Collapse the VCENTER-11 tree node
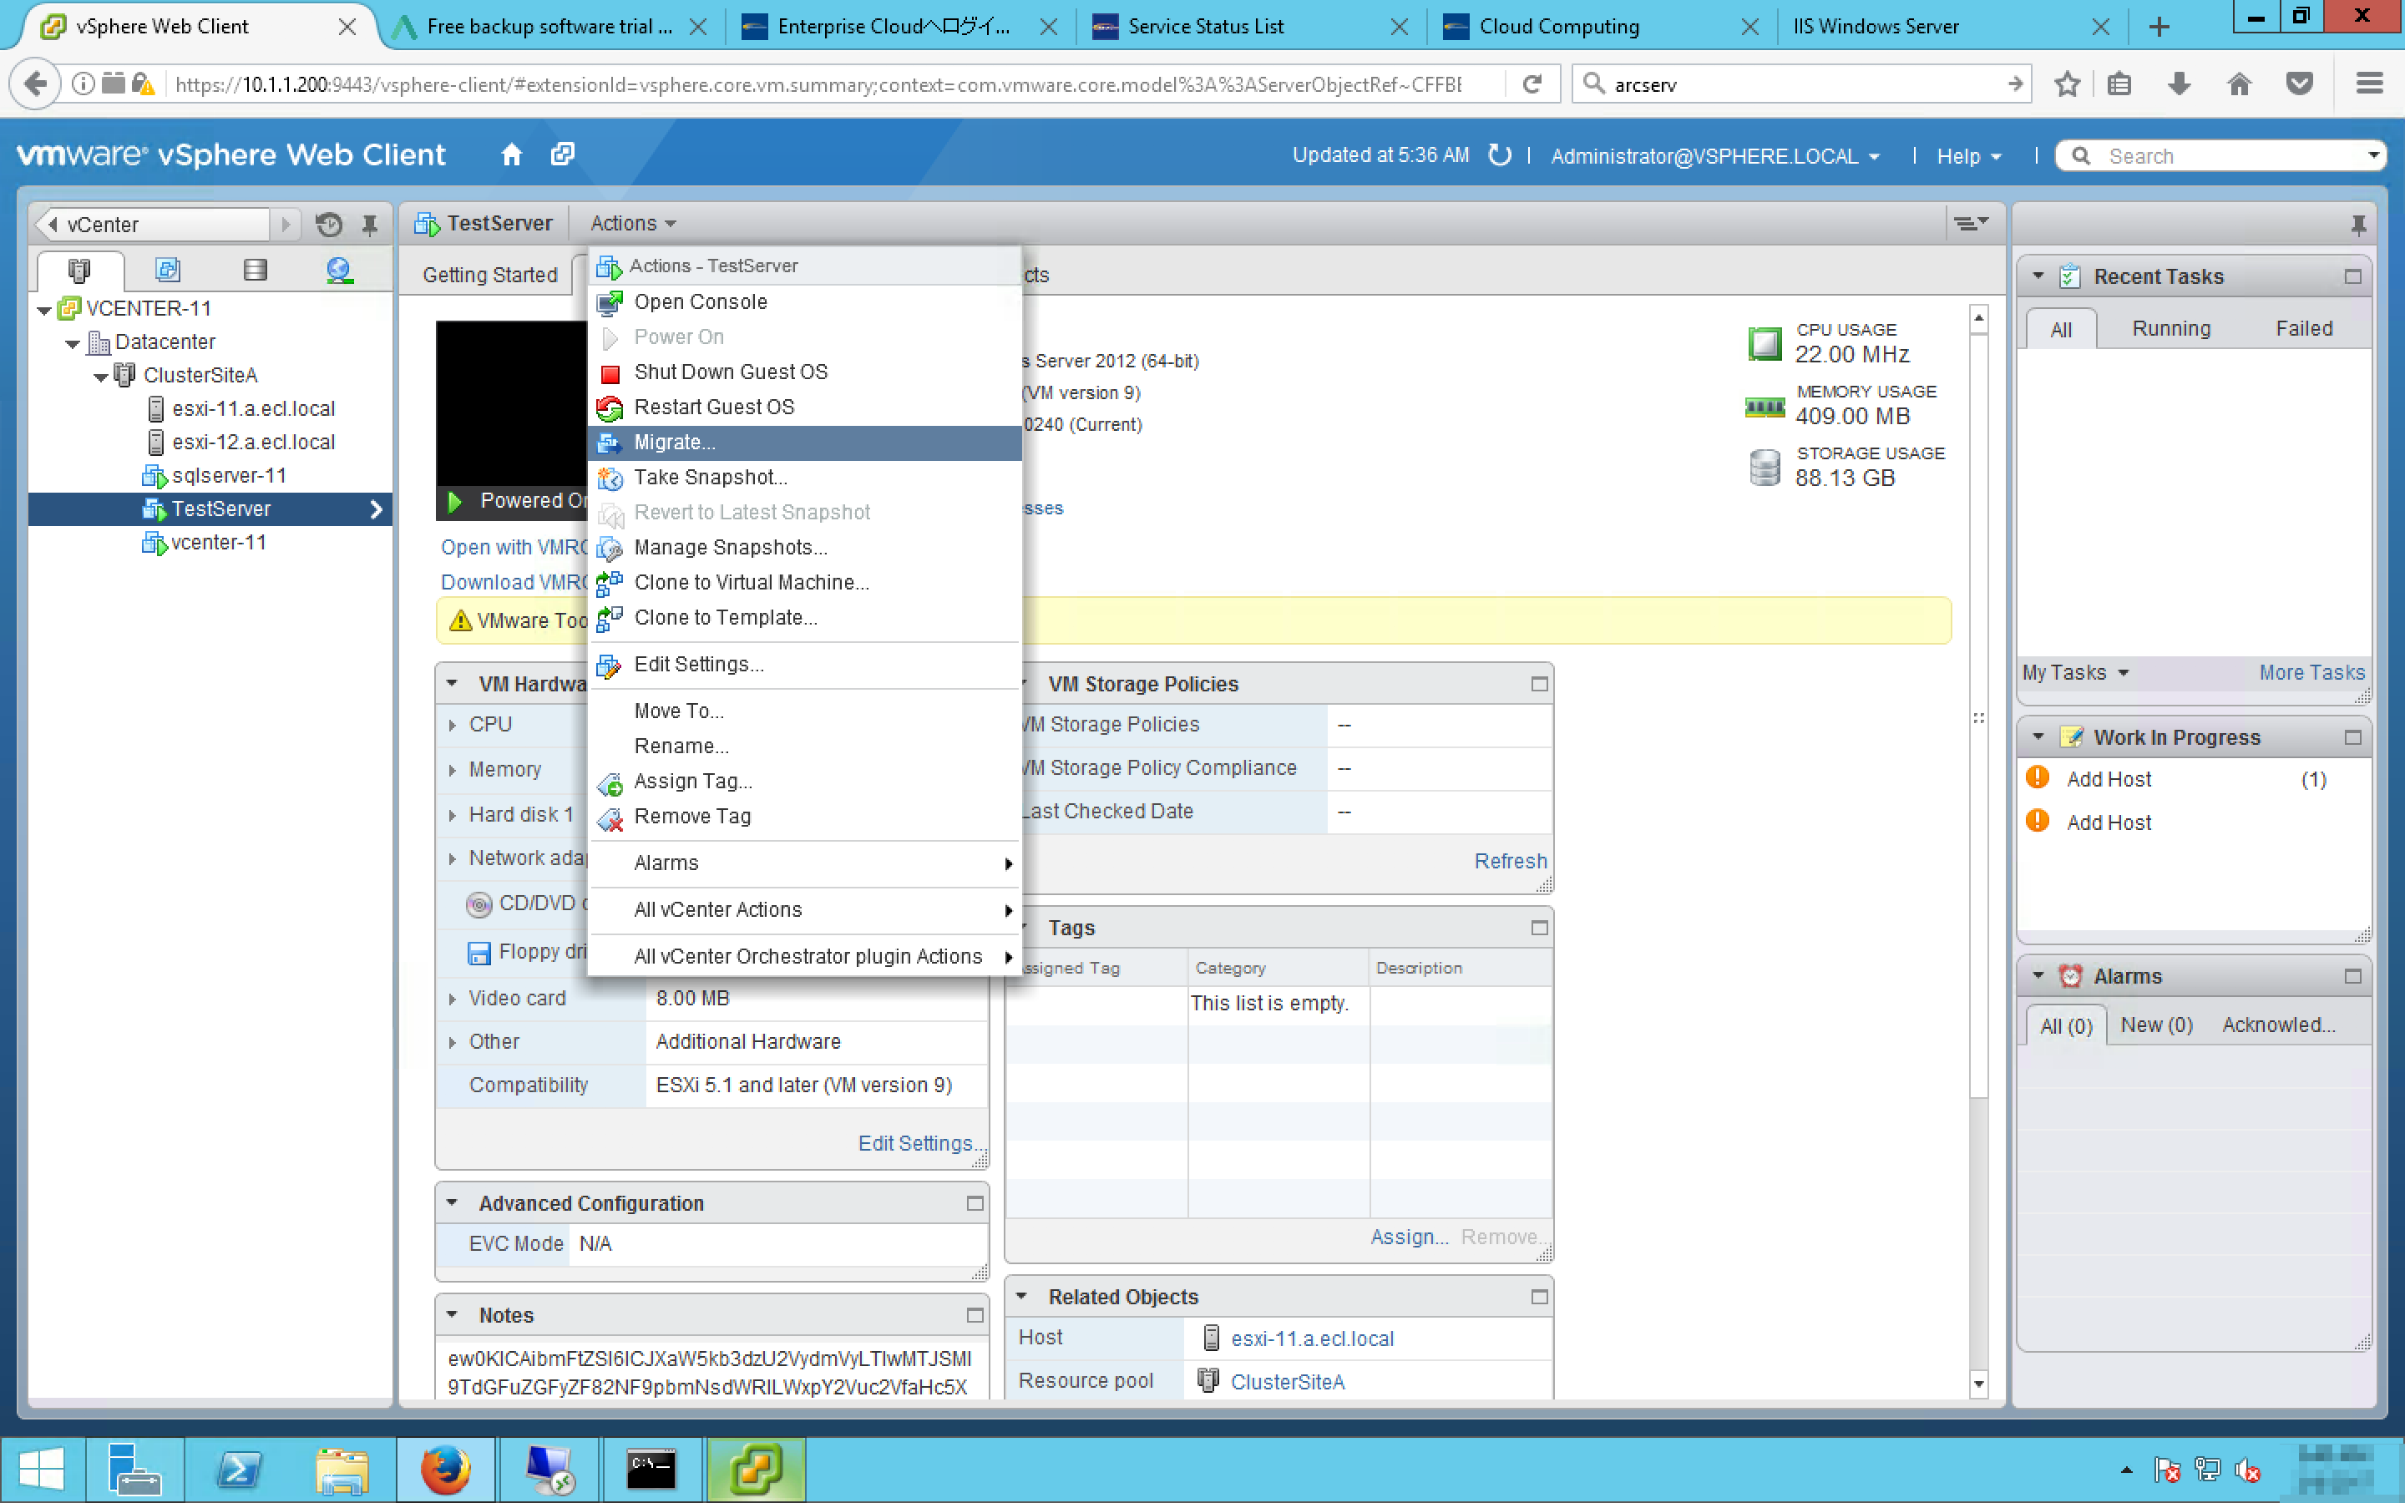 (43, 310)
